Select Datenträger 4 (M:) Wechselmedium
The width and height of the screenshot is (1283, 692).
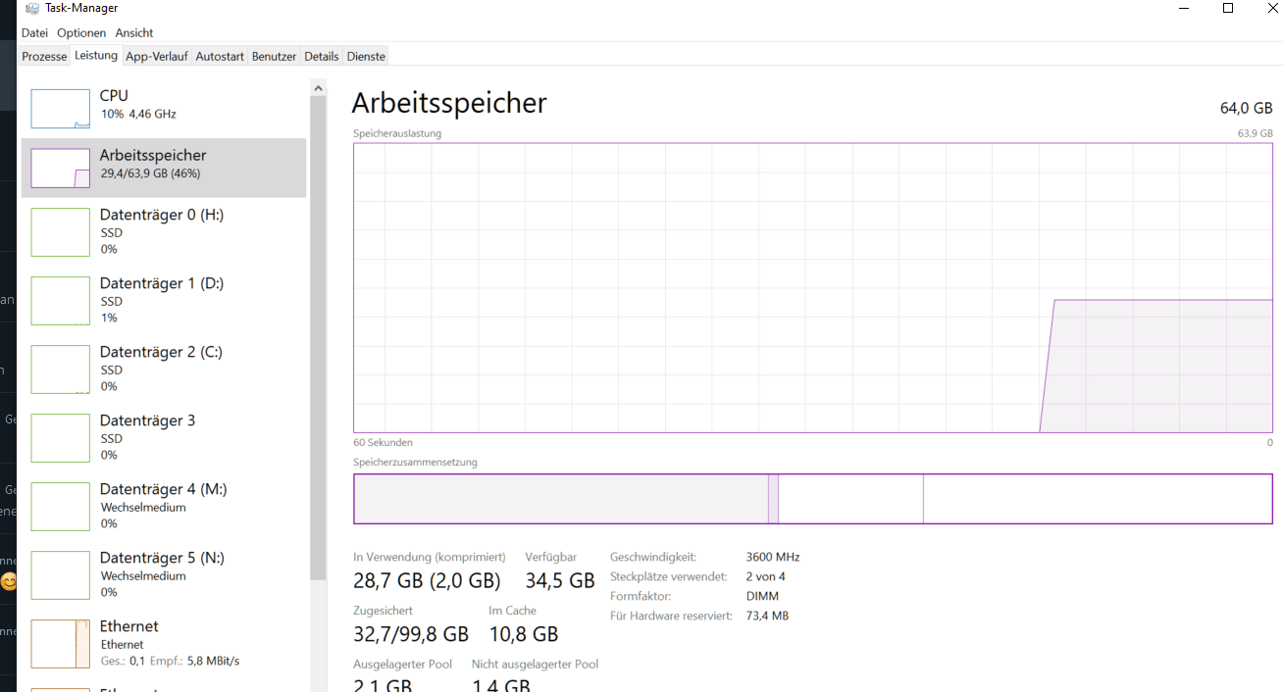60,506
